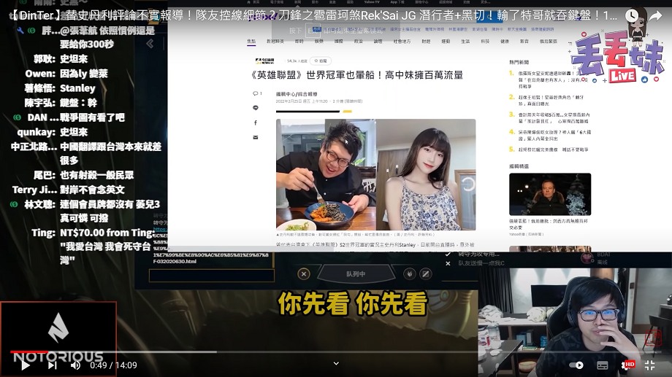Play the video
Image resolution: width=672 pixels, height=377 pixels.
tap(25, 365)
